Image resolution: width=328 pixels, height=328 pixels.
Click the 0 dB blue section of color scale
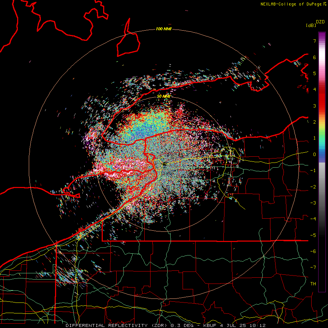pyautogui.click(x=322, y=155)
